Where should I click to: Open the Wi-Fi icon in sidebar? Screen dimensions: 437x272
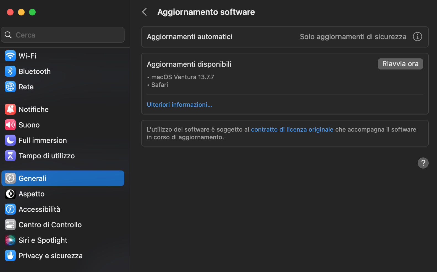click(x=10, y=56)
